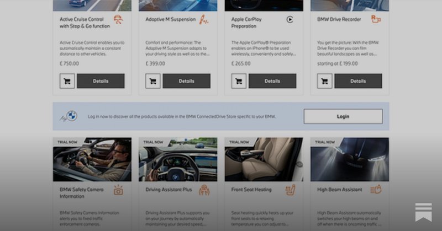Open the High Beam Assistant headlights image
This screenshot has height=231, width=442.
point(350,159)
